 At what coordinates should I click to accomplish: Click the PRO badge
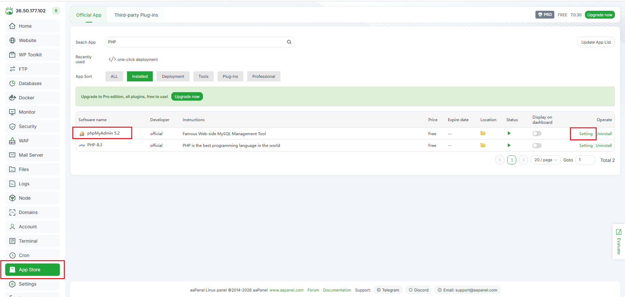pyautogui.click(x=545, y=15)
